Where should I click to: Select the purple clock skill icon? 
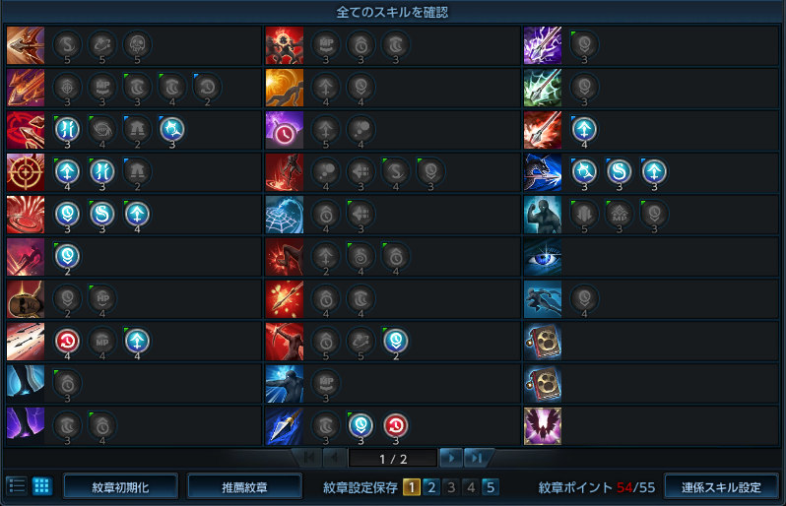coord(285,130)
